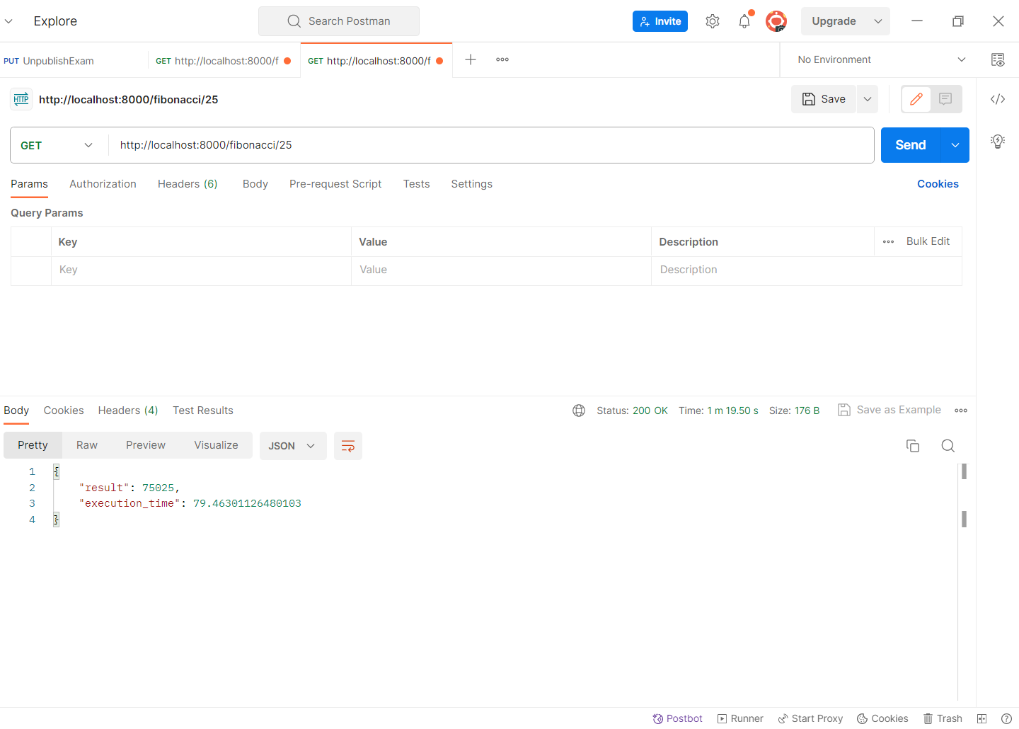1019x729 pixels.
Task: Open the Cookies link near Send
Action: [x=938, y=184]
